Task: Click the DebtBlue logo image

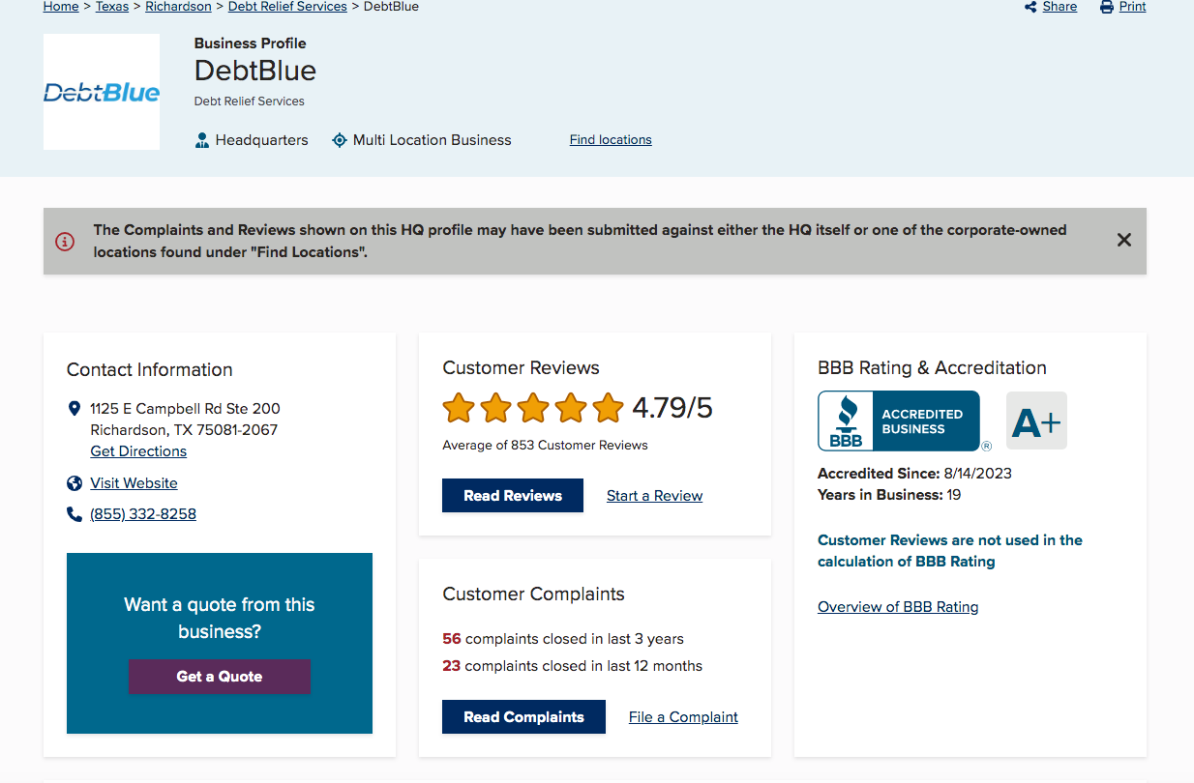Action: coord(102,93)
